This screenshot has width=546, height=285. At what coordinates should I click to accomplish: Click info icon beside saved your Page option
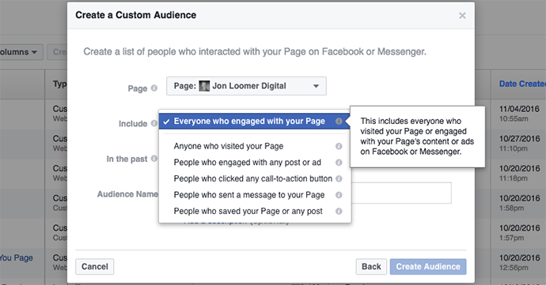(339, 212)
